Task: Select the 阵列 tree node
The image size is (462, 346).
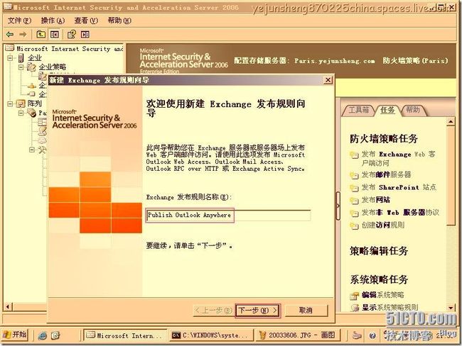Action: click(35, 104)
